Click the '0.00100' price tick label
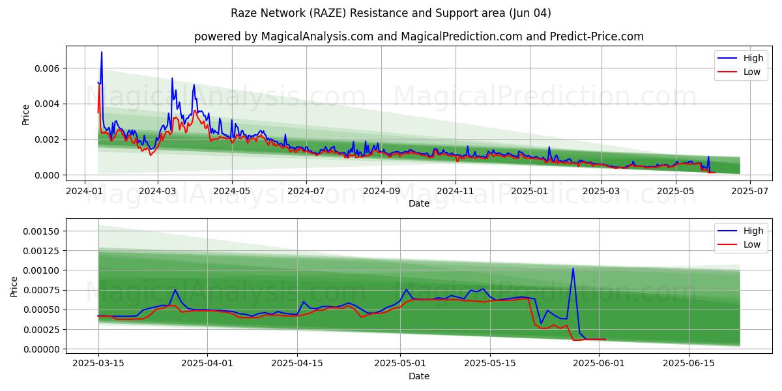Image resolution: width=782 pixels, height=391 pixels. [x=41, y=270]
